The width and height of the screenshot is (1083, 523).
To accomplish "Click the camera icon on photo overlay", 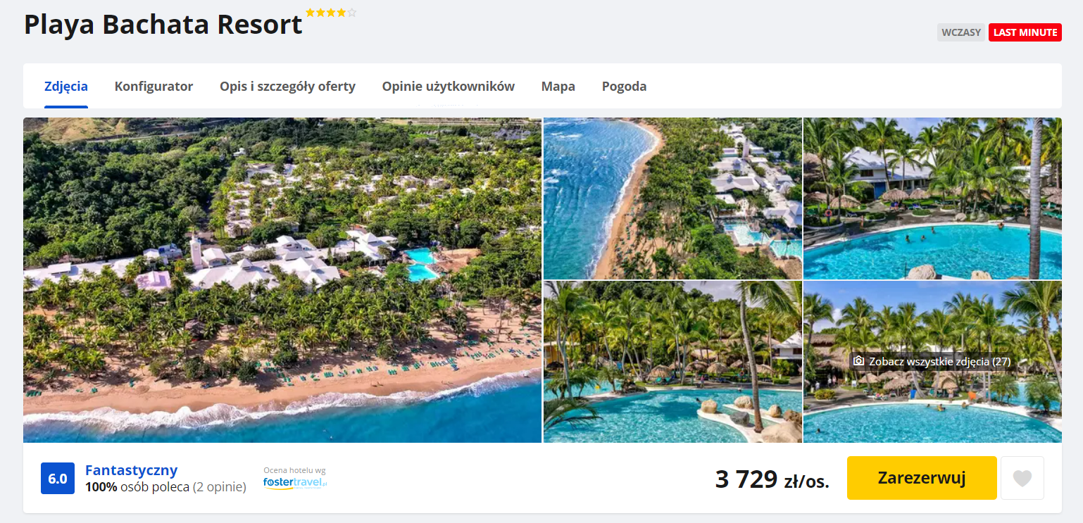I will pyautogui.click(x=858, y=361).
